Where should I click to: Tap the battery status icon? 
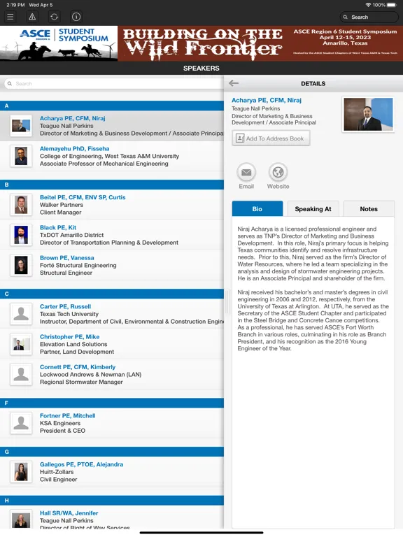(x=392, y=5)
